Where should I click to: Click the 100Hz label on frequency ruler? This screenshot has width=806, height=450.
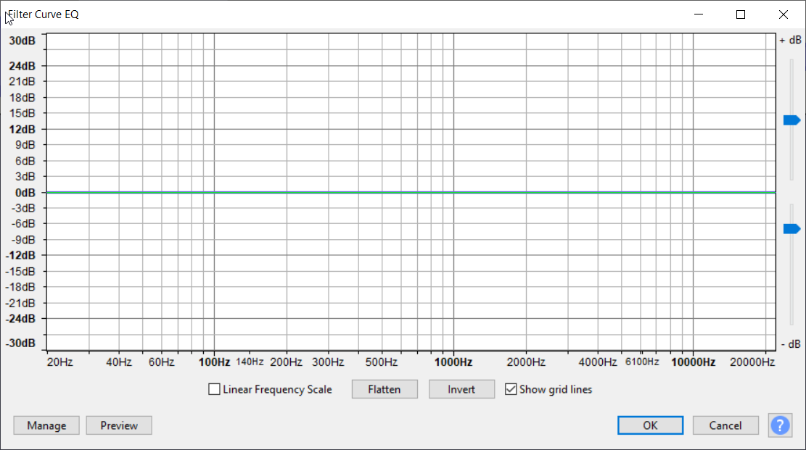214,362
